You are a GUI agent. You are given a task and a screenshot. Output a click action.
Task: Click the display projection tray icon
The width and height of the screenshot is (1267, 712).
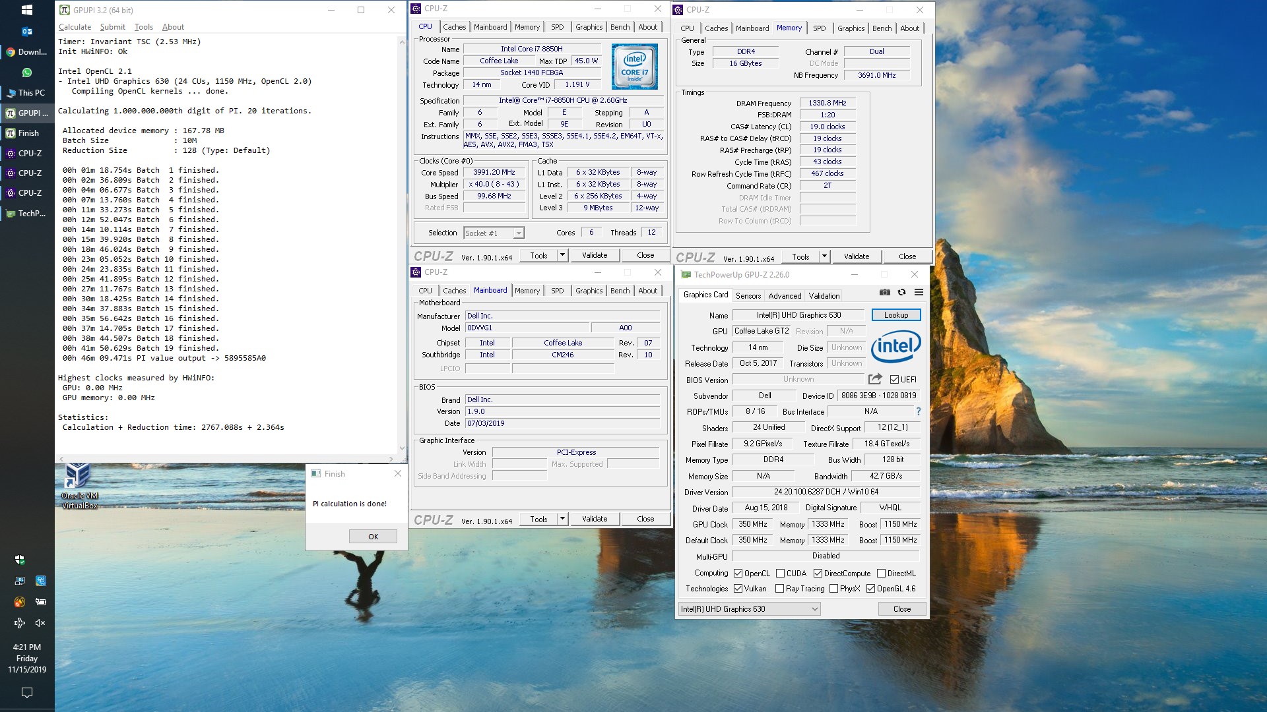point(20,581)
